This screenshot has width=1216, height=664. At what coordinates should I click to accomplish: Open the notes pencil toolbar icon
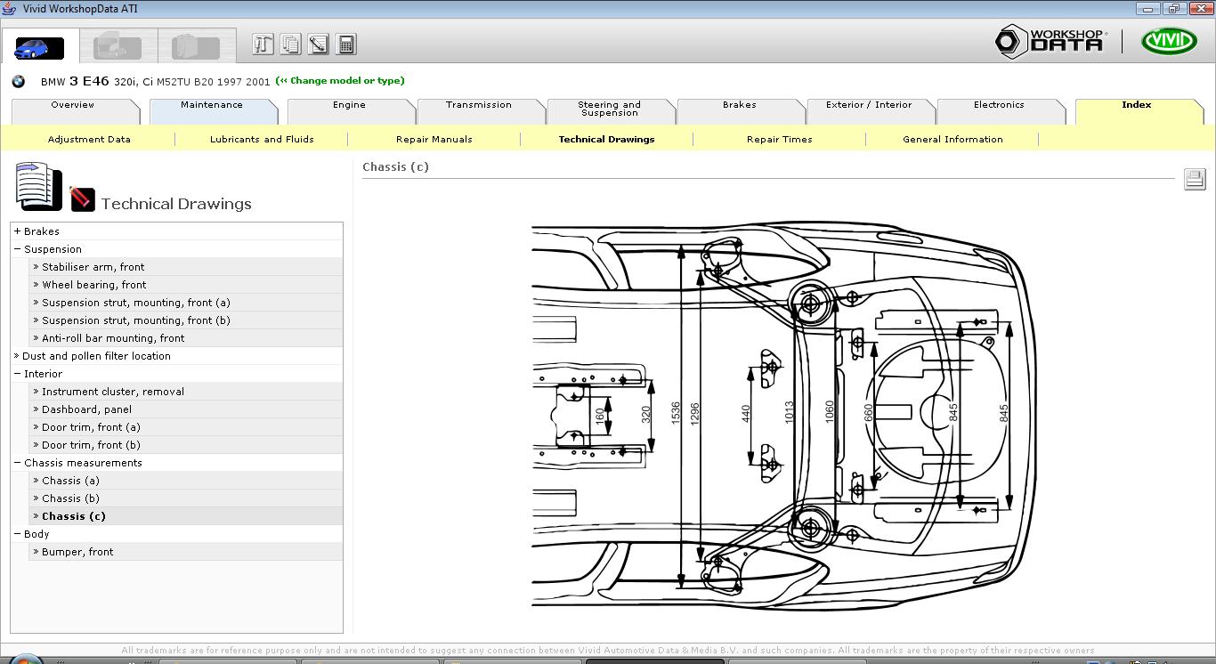coord(319,45)
